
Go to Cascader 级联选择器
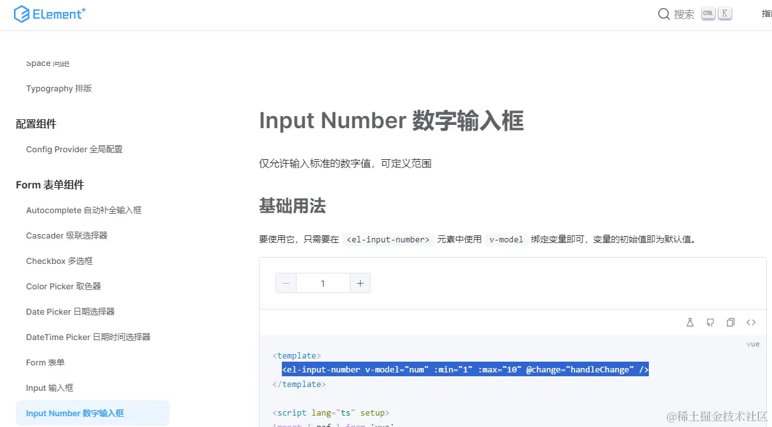pos(67,235)
